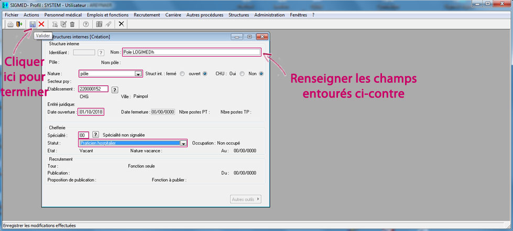Click the exit door icon in the toolbar
The height and width of the screenshot is (231, 513).
click(x=19, y=24)
